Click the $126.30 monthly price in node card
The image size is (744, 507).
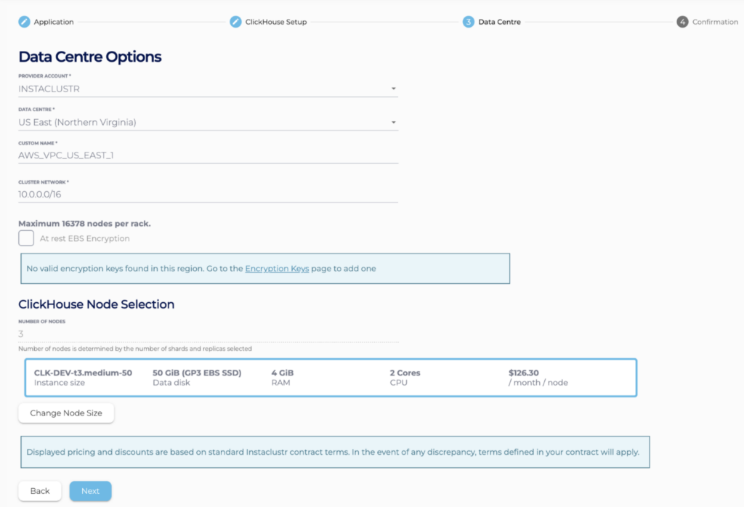coord(524,373)
